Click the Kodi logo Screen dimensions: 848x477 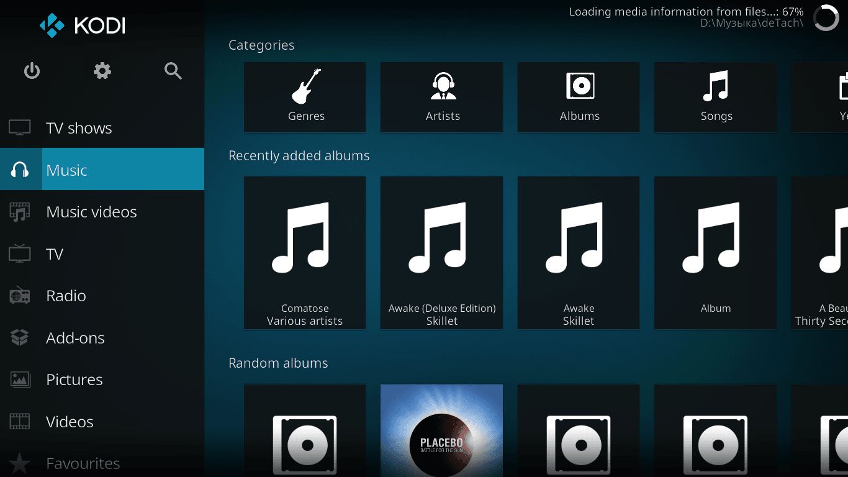(83, 25)
